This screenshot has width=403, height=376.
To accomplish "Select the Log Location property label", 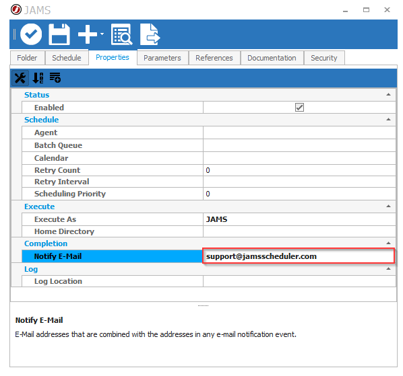I will tap(58, 281).
